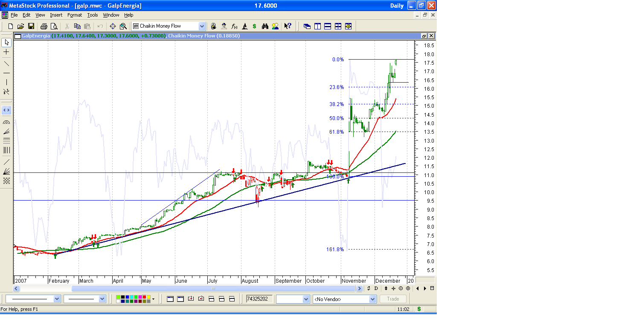Viewport: 639px width, 327px height.
Task: Pick the blue color swatch in top row
Action: pyautogui.click(x=127, y=297)
